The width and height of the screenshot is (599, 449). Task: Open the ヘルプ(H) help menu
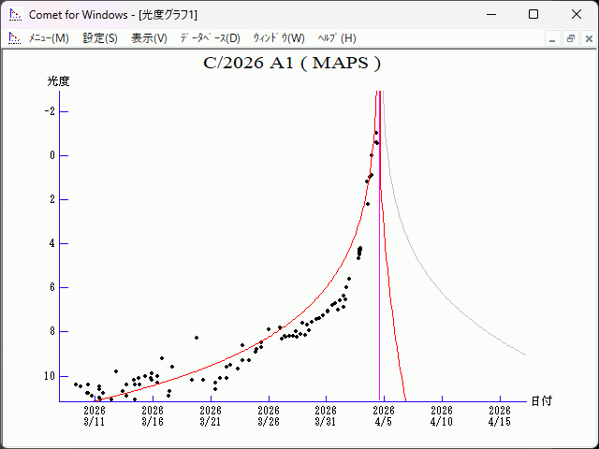(x=337, y=38)
